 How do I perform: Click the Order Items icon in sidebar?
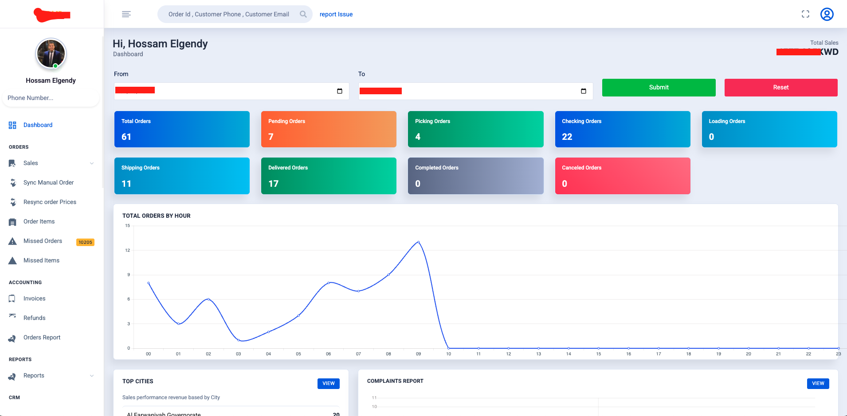click(12, 222)
